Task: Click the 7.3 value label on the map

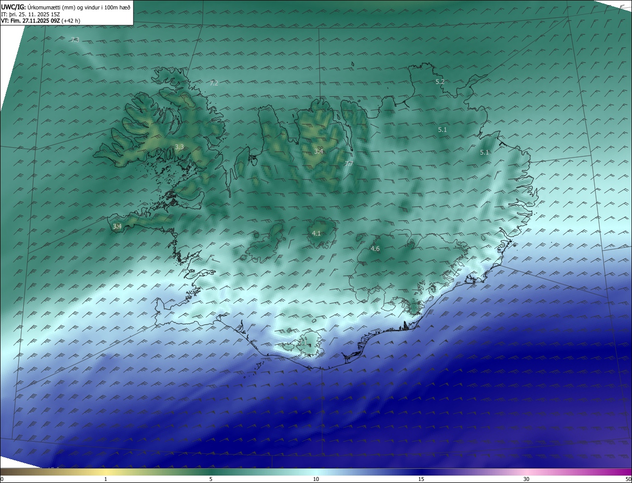Action: coord(75,40)
